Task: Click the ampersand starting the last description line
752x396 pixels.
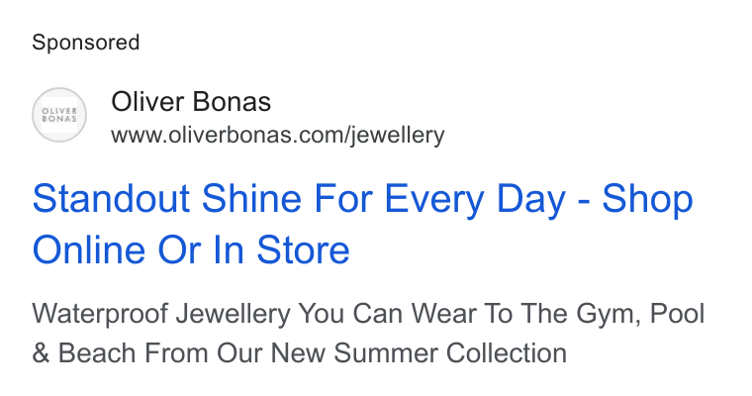Action: tap(41, 353)
